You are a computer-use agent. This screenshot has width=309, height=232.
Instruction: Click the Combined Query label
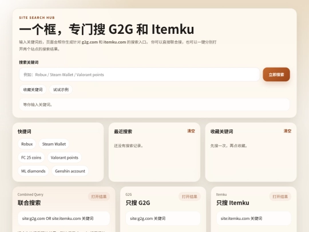(30, 195)
